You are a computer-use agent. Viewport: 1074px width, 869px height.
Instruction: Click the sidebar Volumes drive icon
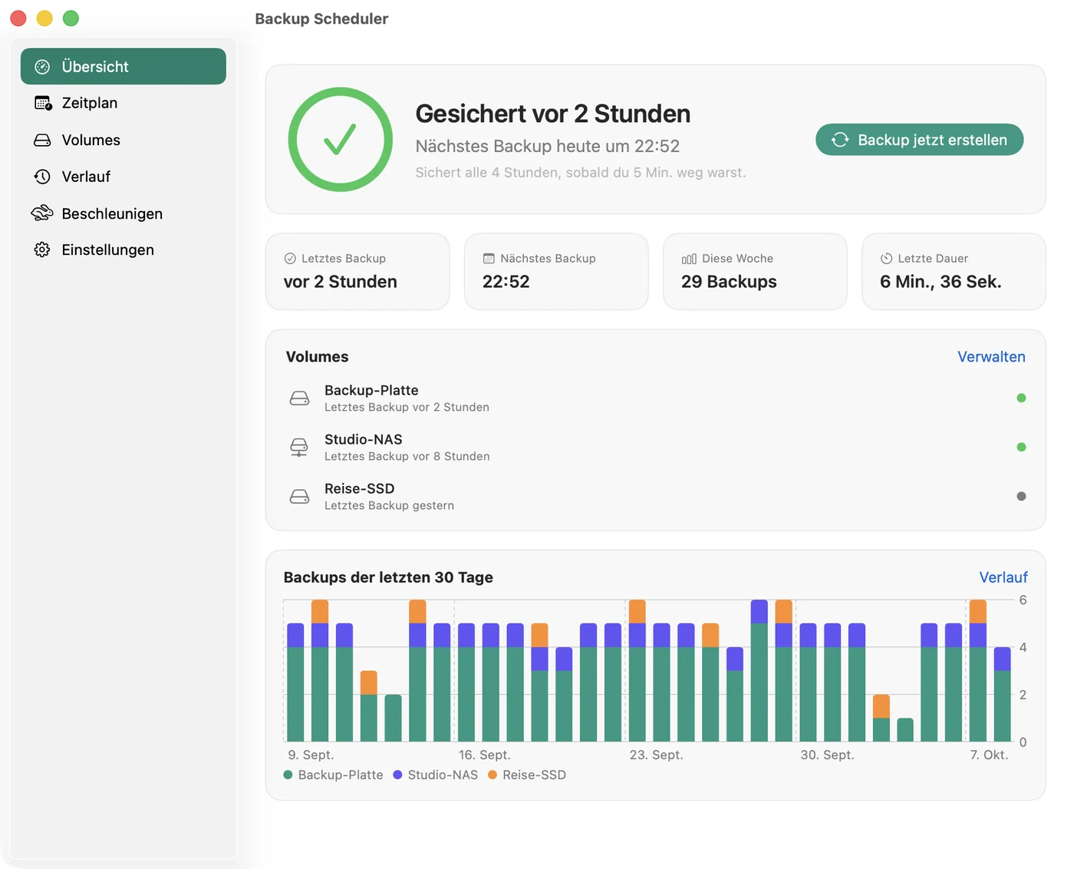[x=42, y=140]
